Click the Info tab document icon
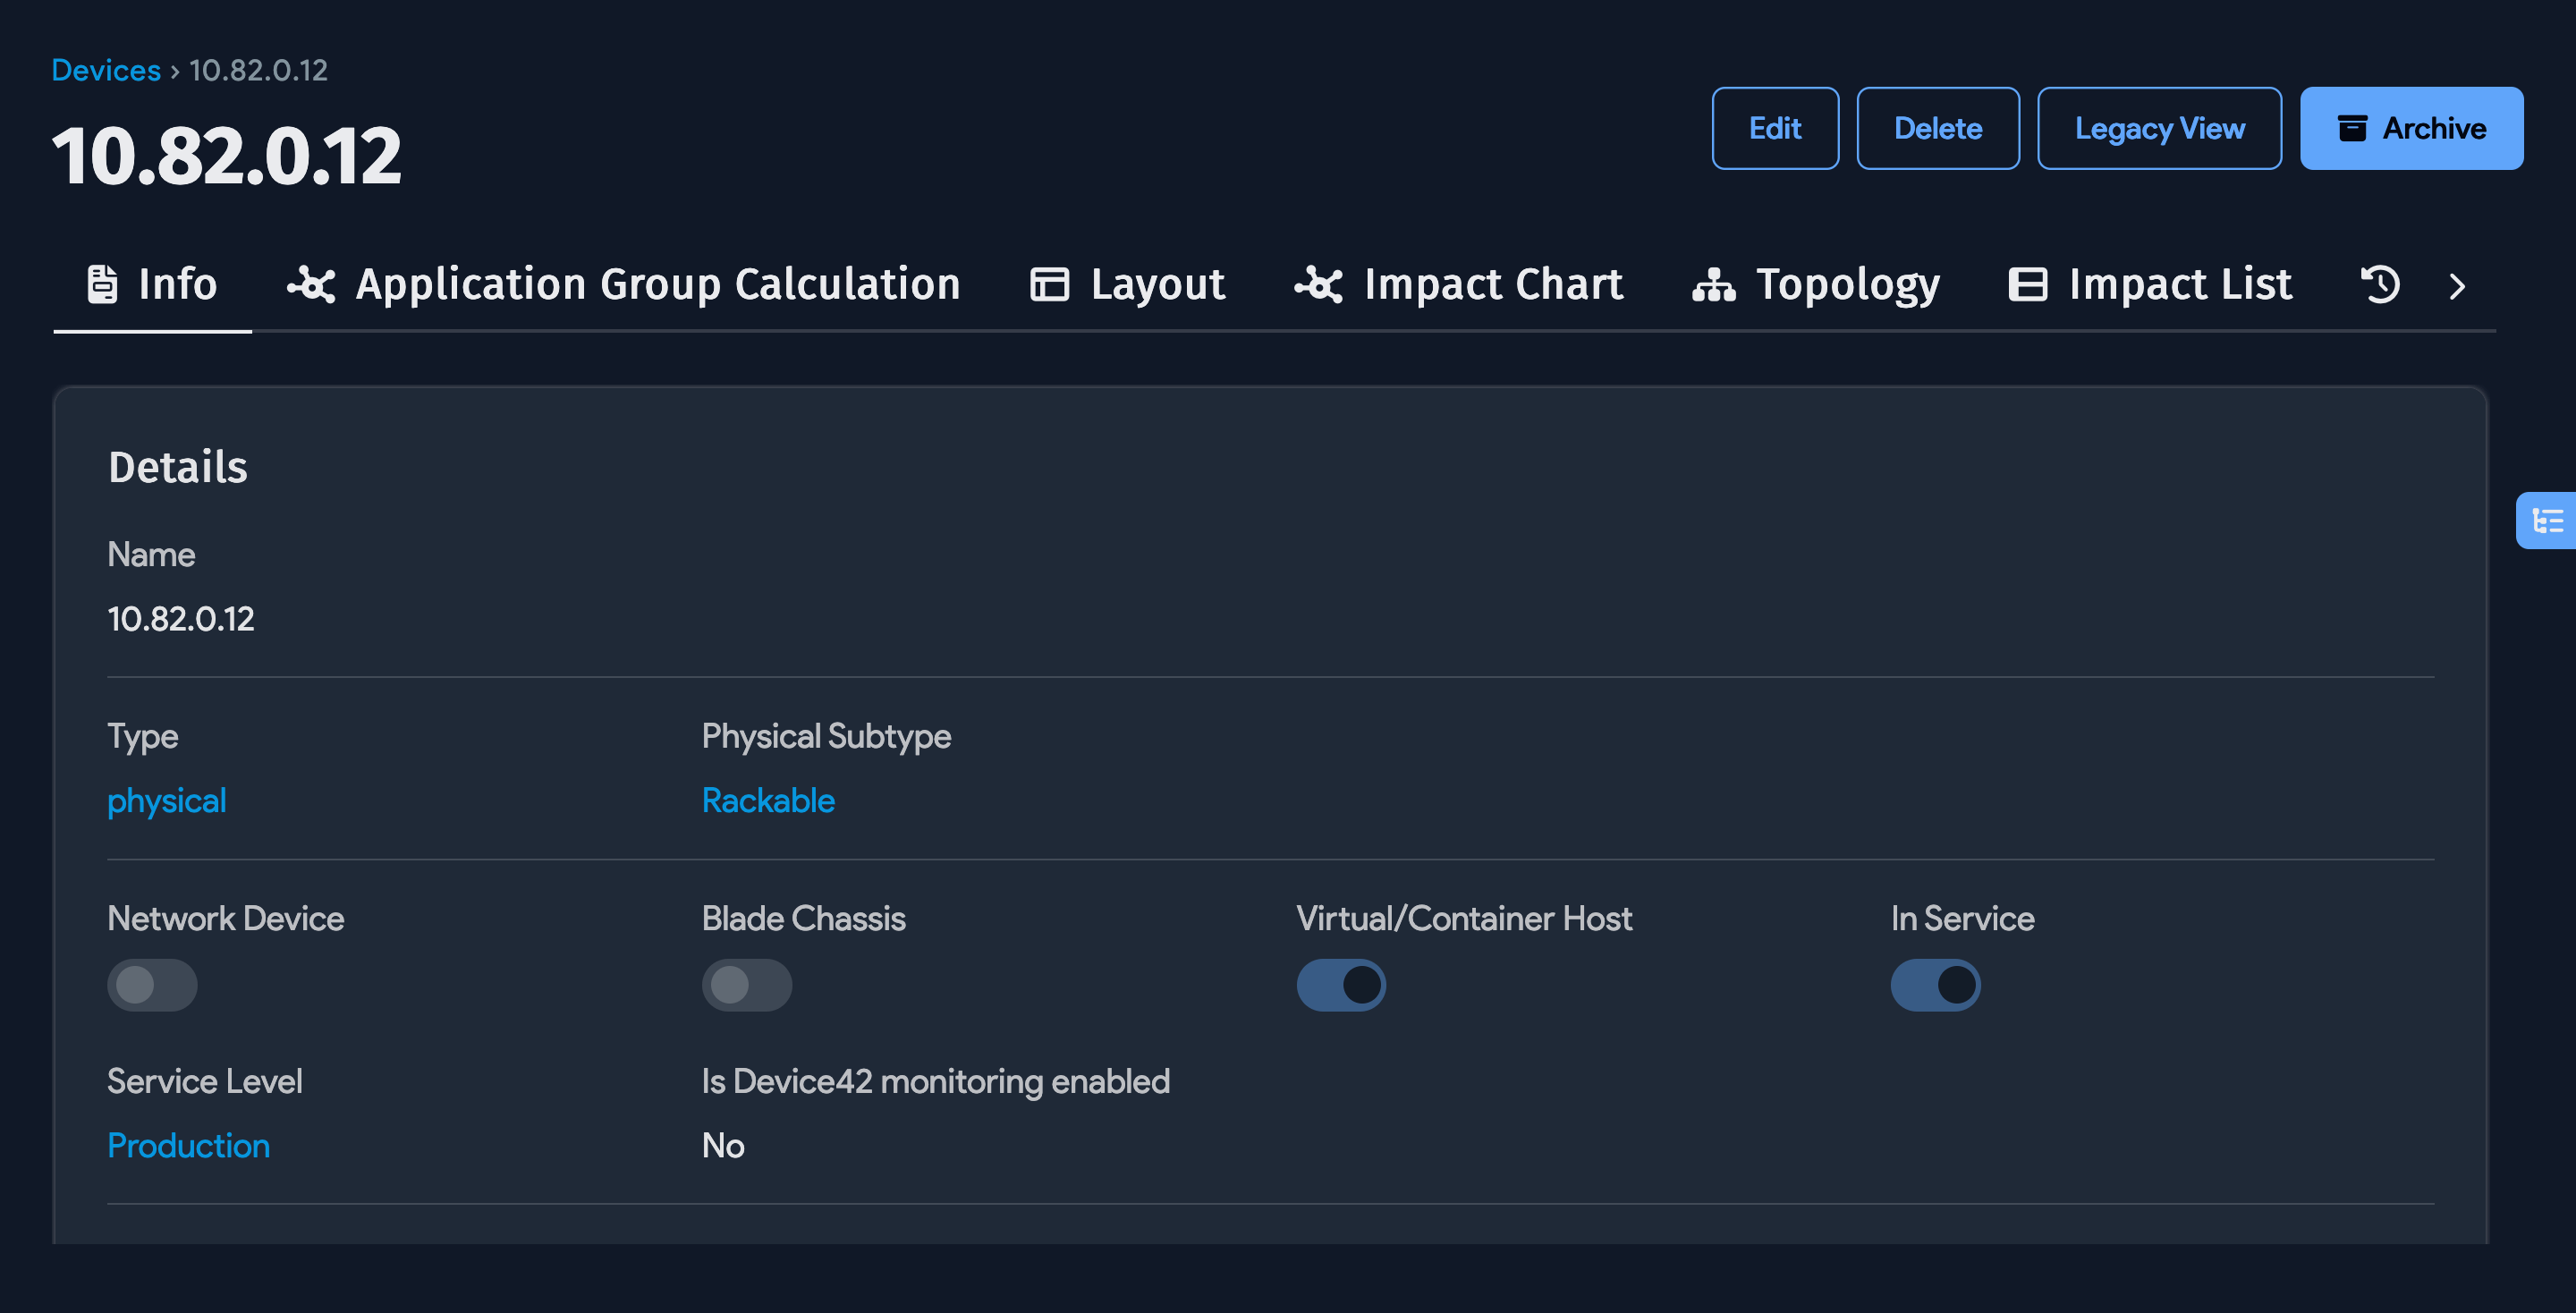 pyautogui.click(x=102, y=284)
